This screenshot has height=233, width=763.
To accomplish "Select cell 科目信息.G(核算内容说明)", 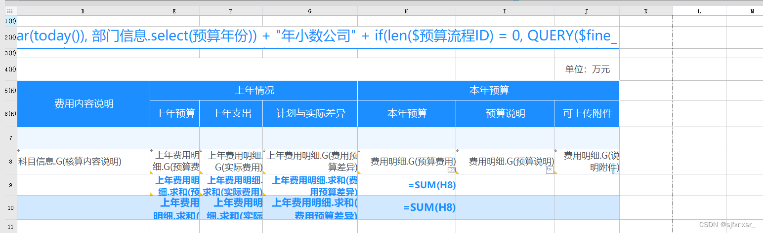I will [84, 162].
